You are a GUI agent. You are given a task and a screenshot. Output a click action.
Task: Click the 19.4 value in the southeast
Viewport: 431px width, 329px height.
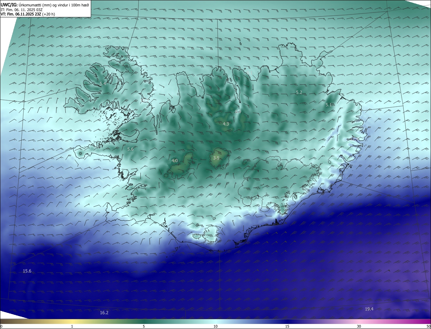369,309
